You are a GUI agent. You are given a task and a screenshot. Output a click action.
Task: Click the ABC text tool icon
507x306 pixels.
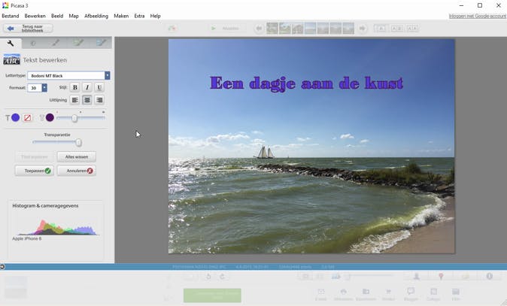pos(11,60)
